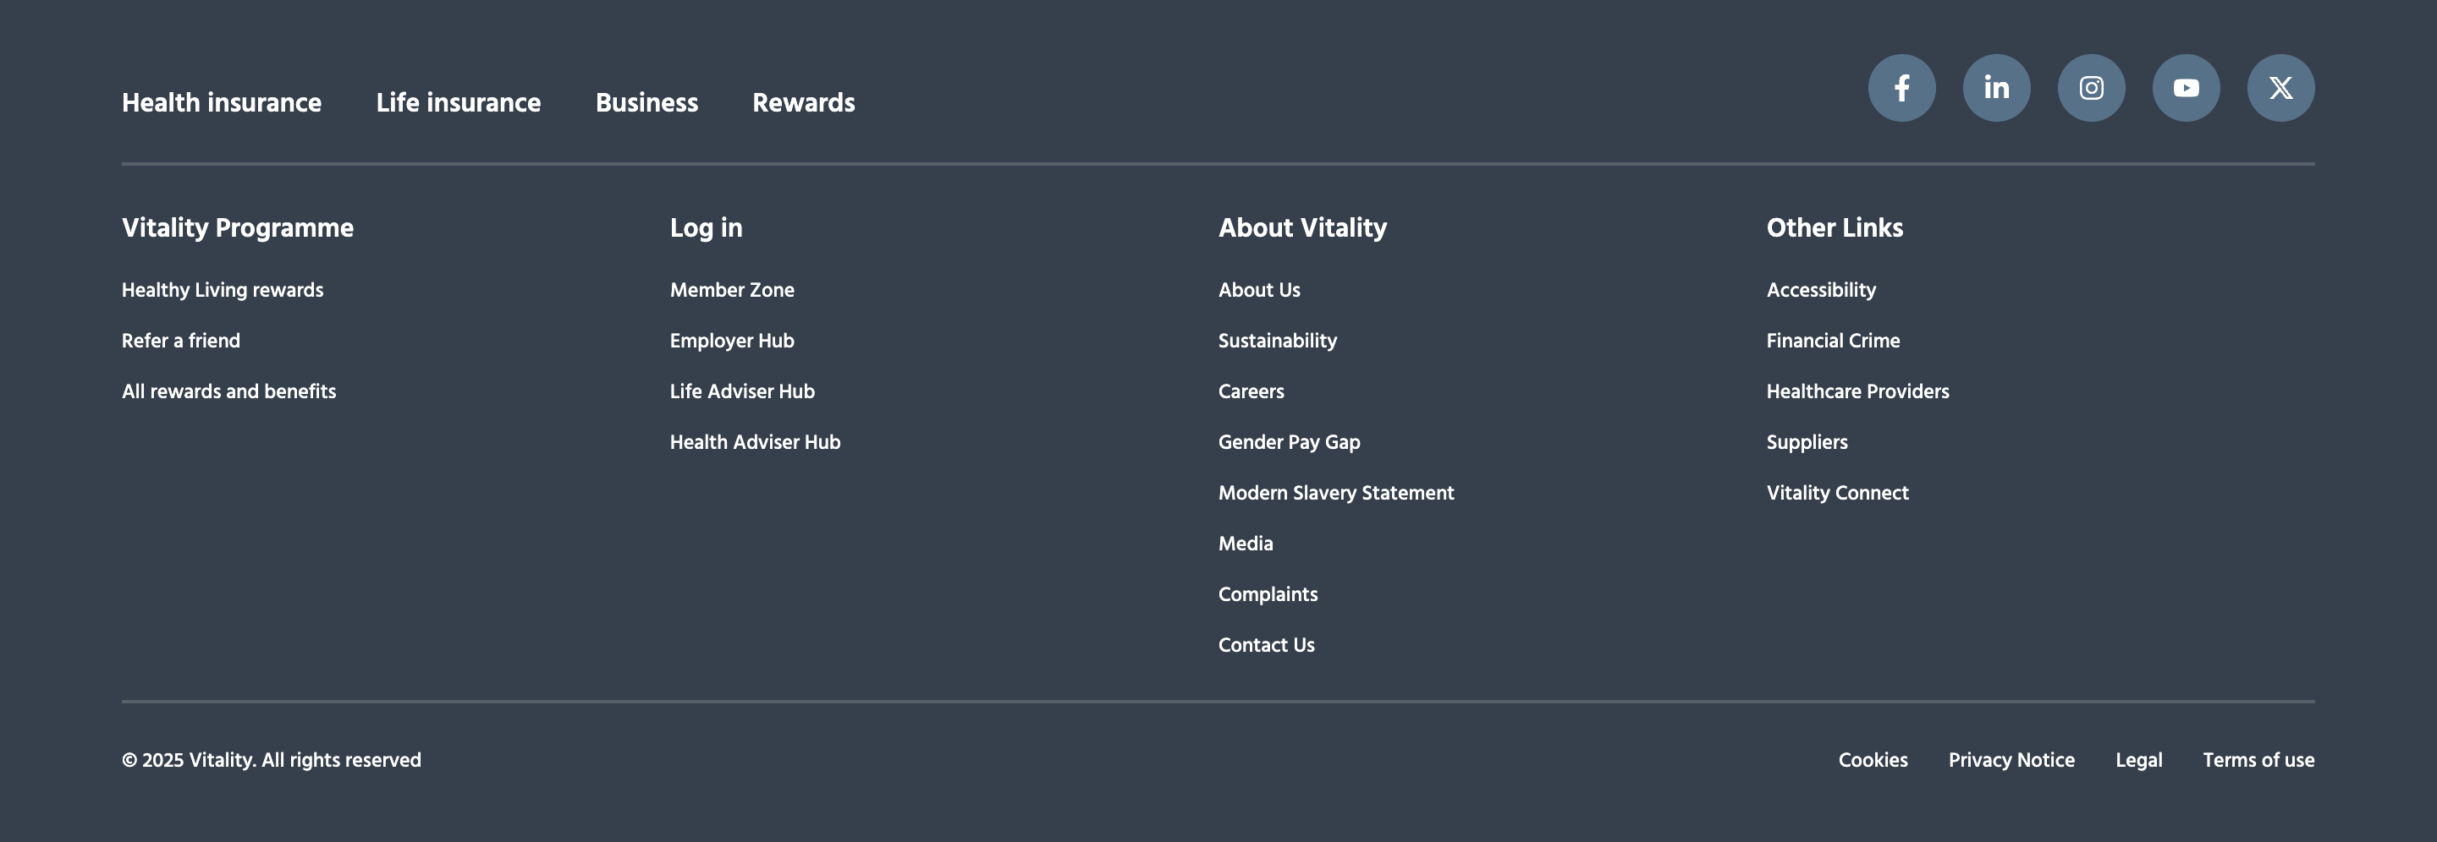Visit the Vitality Connect link
Viewport: 2437px width, 842px height.
point(1837,494)
